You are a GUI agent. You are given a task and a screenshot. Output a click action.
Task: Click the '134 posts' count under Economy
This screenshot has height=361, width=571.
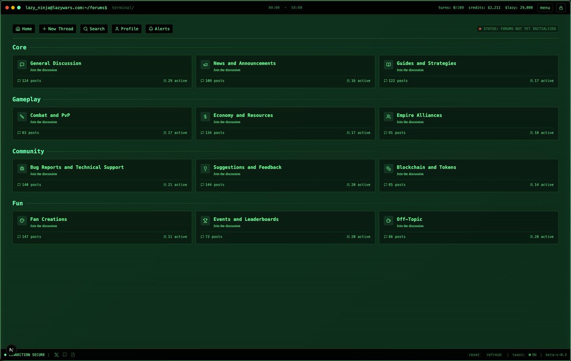212,133
